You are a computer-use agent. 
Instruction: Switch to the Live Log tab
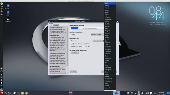[56, 25]
